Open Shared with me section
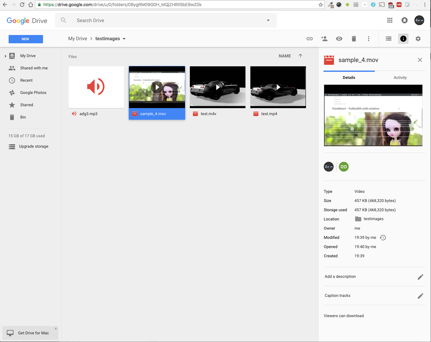 (34, 68)
